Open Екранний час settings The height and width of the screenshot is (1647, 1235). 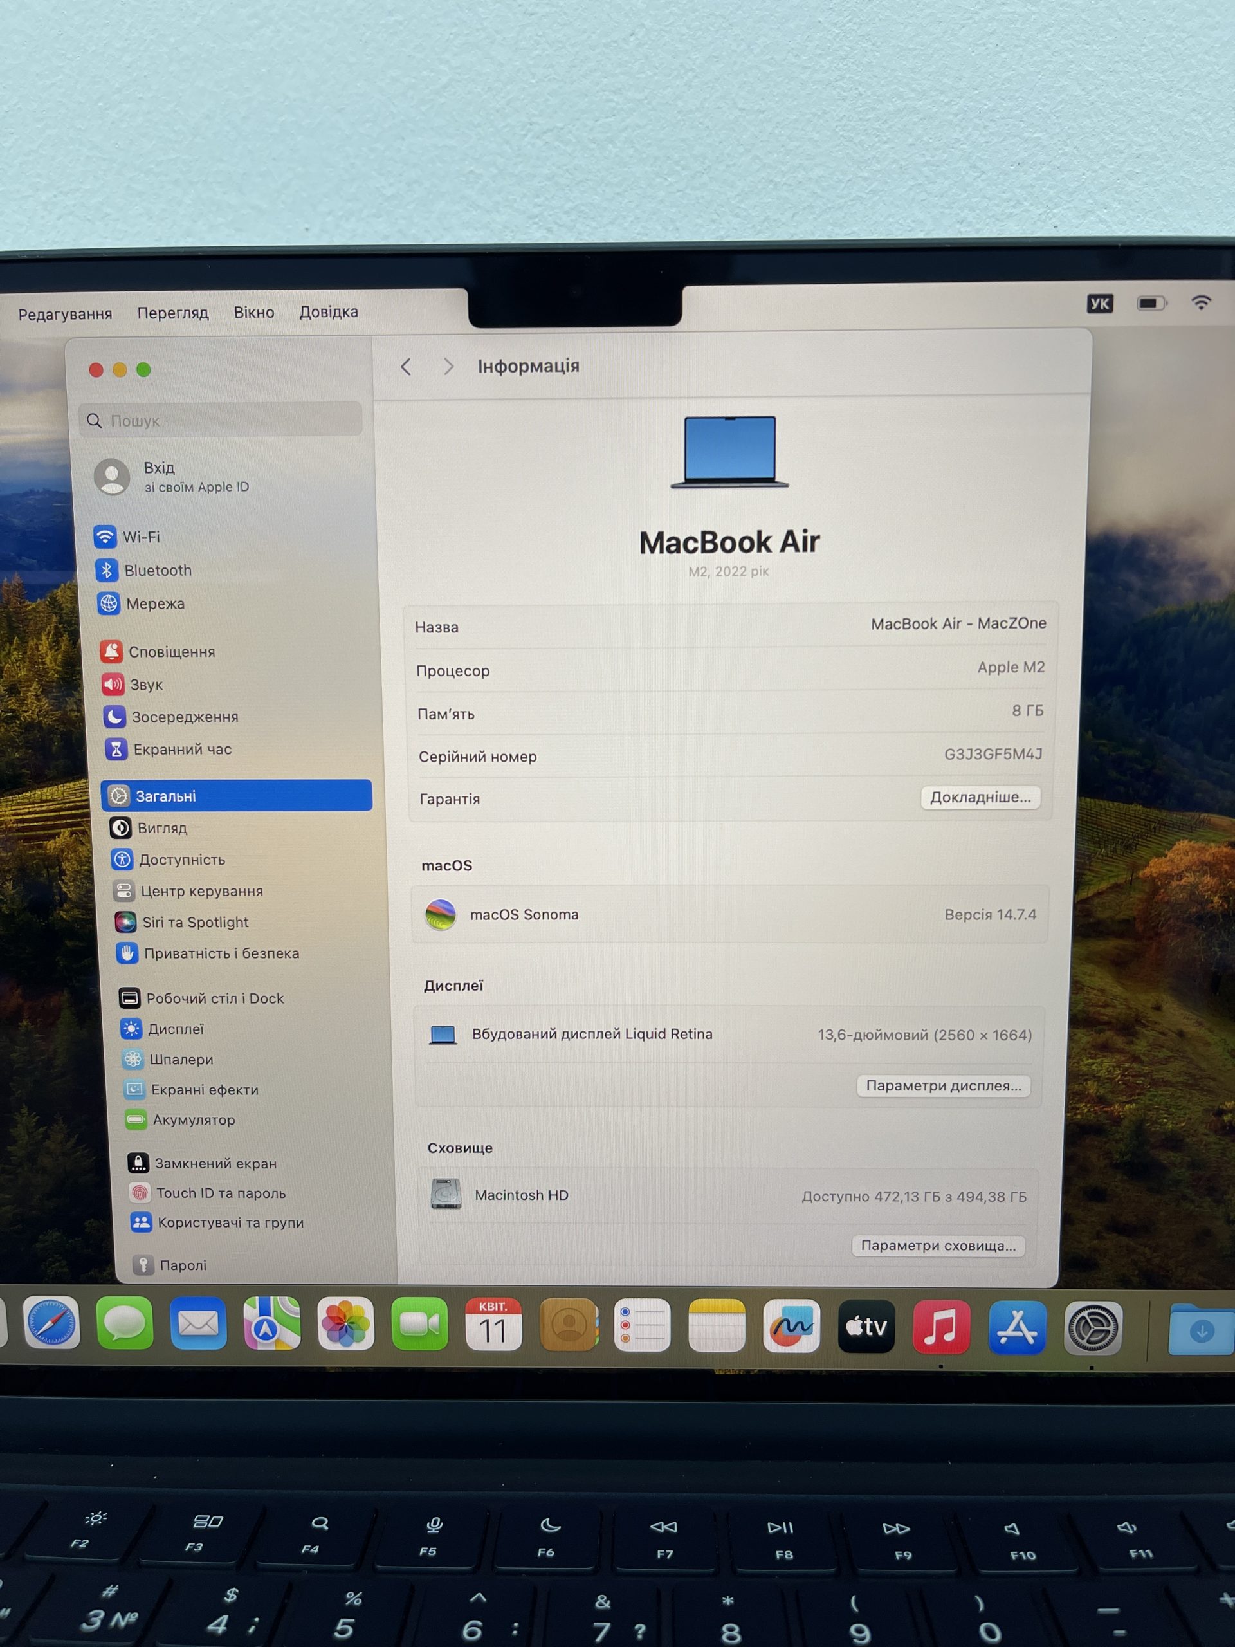click(169, 749)
